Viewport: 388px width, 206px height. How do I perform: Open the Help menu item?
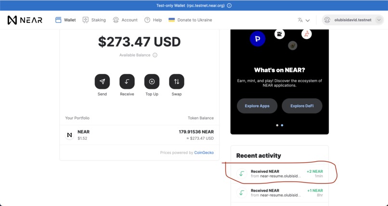click(x=153, y=20)
